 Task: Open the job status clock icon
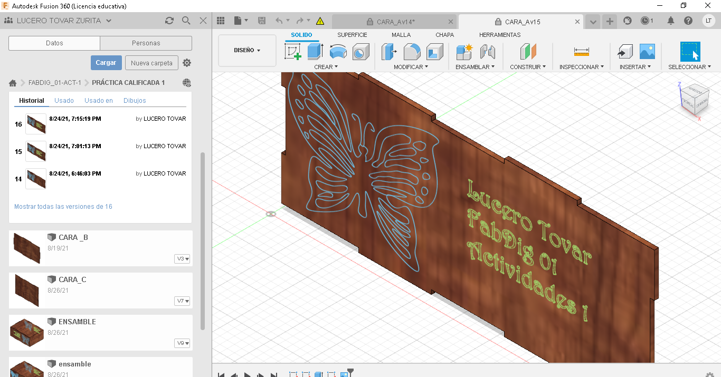647,21
